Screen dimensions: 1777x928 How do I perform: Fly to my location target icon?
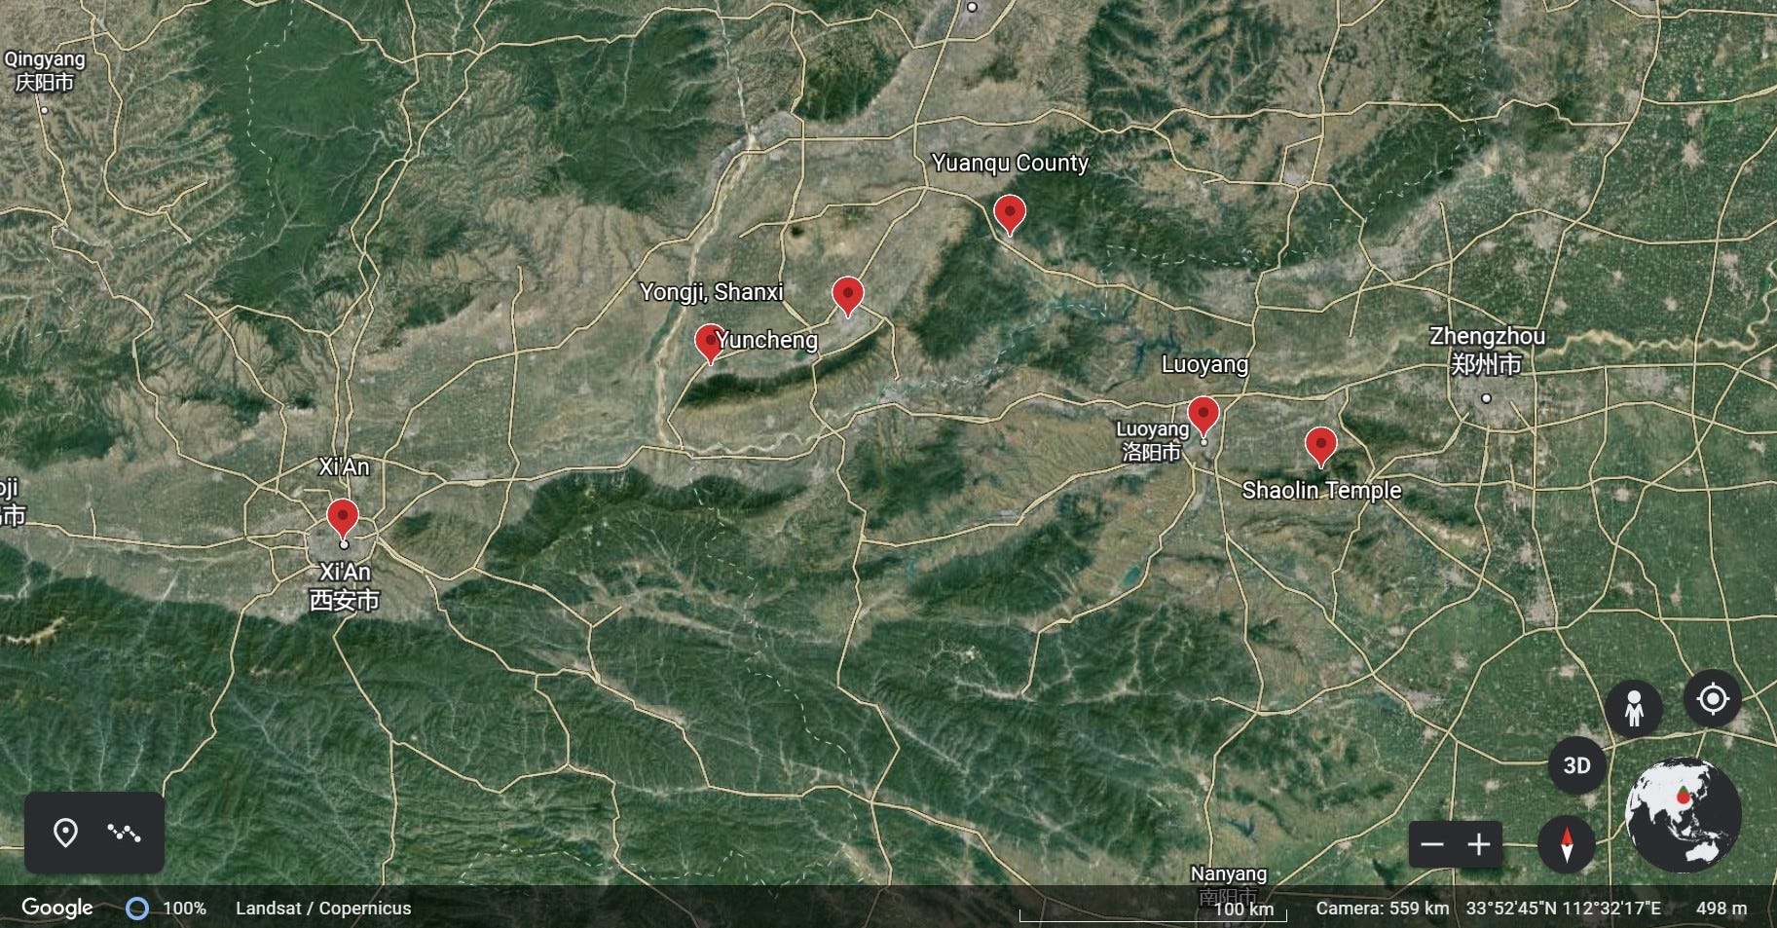tap(1713, 699)
